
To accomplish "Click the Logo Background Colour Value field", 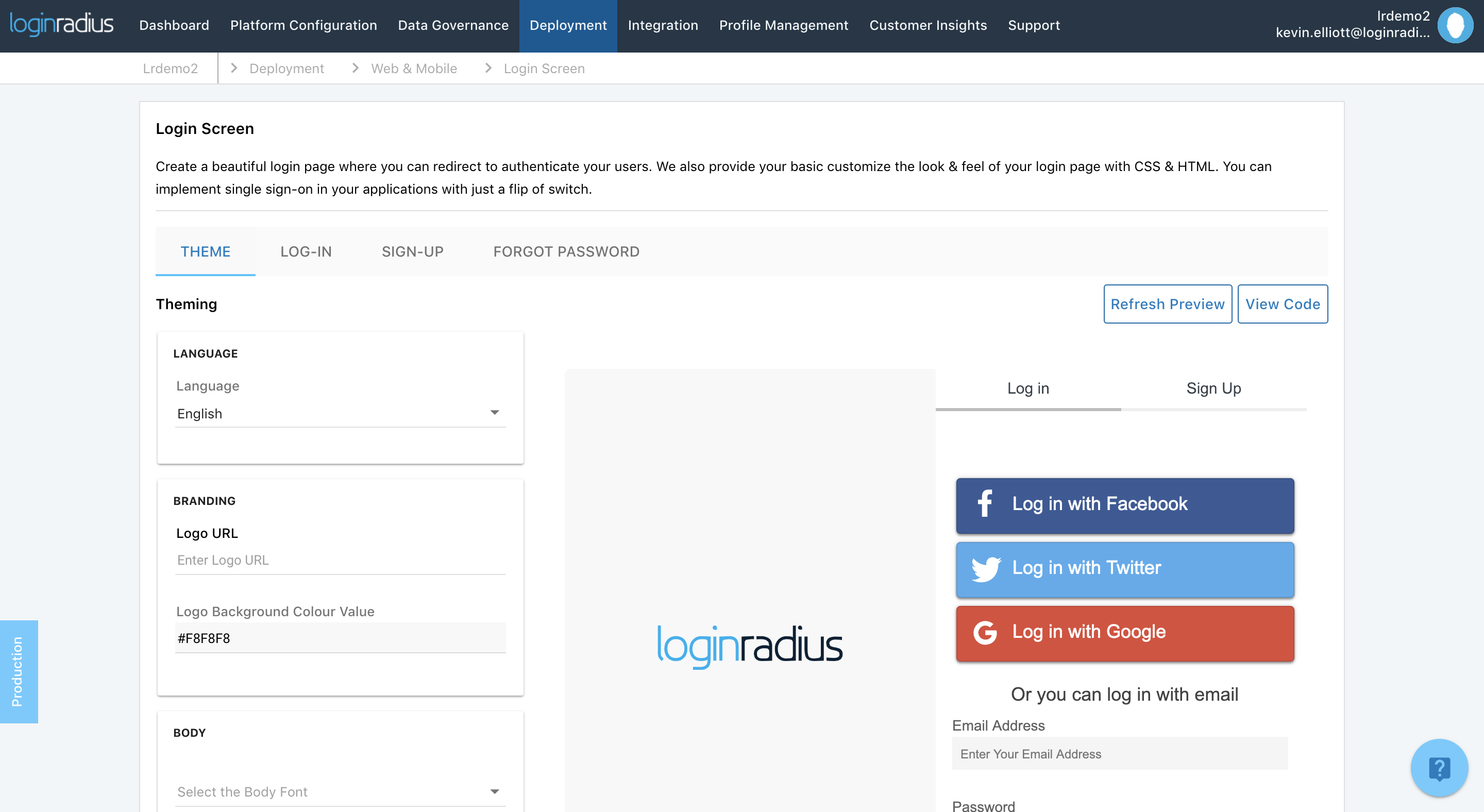I will click(340, 637).
